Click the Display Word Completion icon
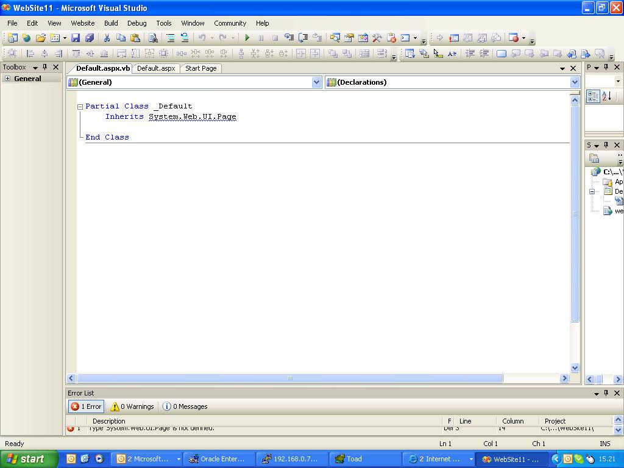The image size is (624, 468). tap(452, 54)
